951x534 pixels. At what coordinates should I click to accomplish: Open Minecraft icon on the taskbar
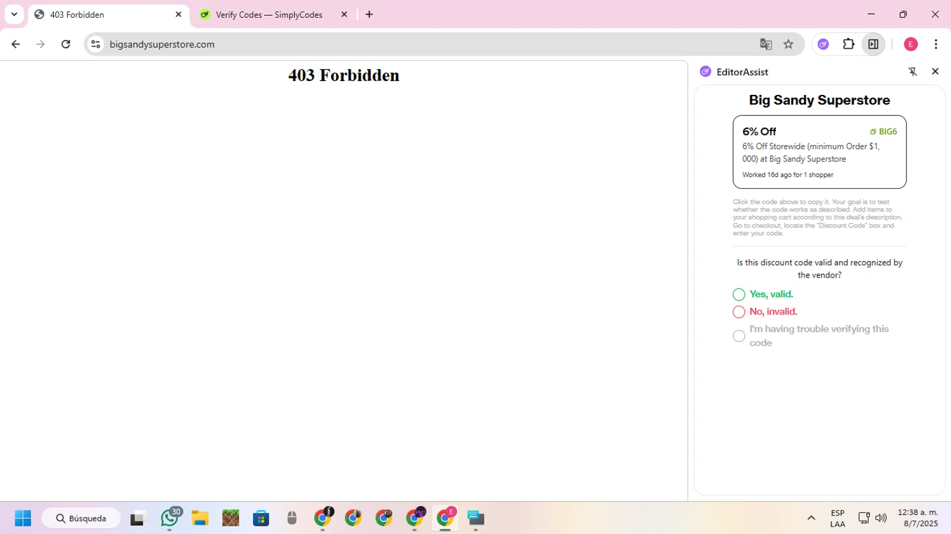pyautogui.click(x=231, y=518)
